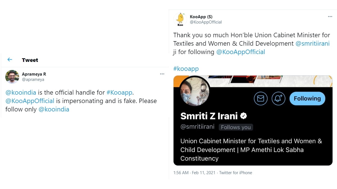Screen dimensions: 337x189
Task: Click the @apramey handle under Aprameya R
Action: [33, 80]
